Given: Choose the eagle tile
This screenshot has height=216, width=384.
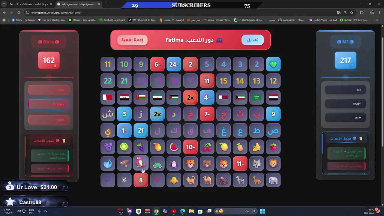Looking at the screenshot, I should (124, 163).
